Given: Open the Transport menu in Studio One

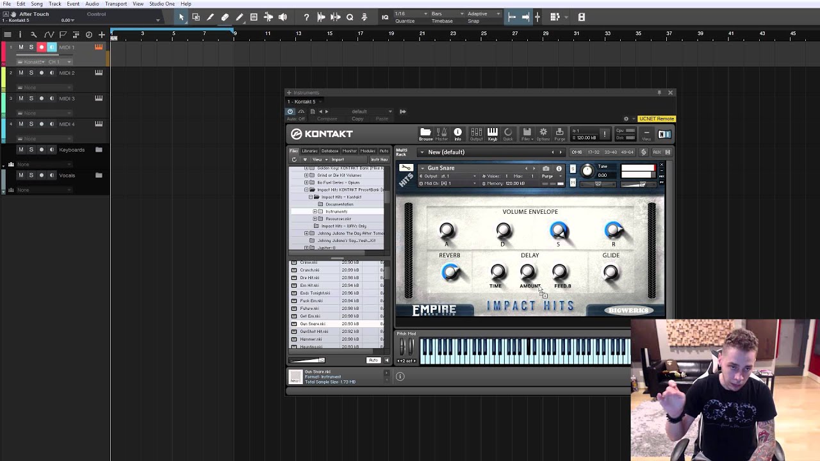Looking at the screenshot, I should [x=116, y=3].
